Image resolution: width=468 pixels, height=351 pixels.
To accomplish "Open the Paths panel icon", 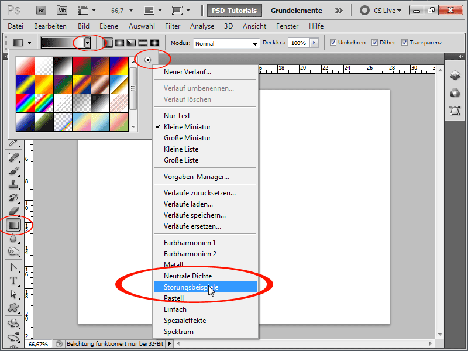I will pos(455,111).
